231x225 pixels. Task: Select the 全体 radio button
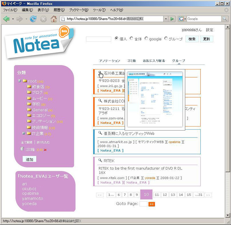tap(131, 39)
